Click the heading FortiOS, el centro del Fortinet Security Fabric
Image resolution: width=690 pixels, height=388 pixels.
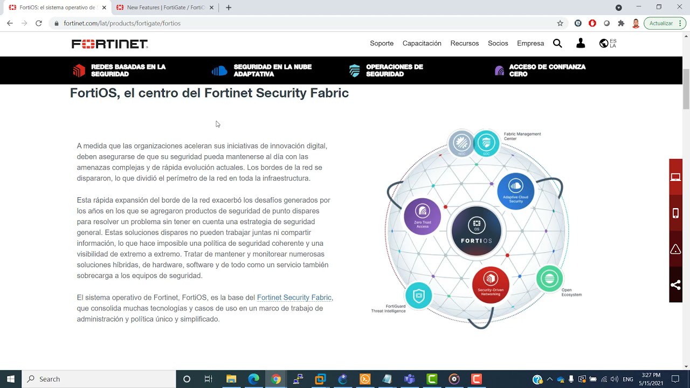[x=209, y=93]
